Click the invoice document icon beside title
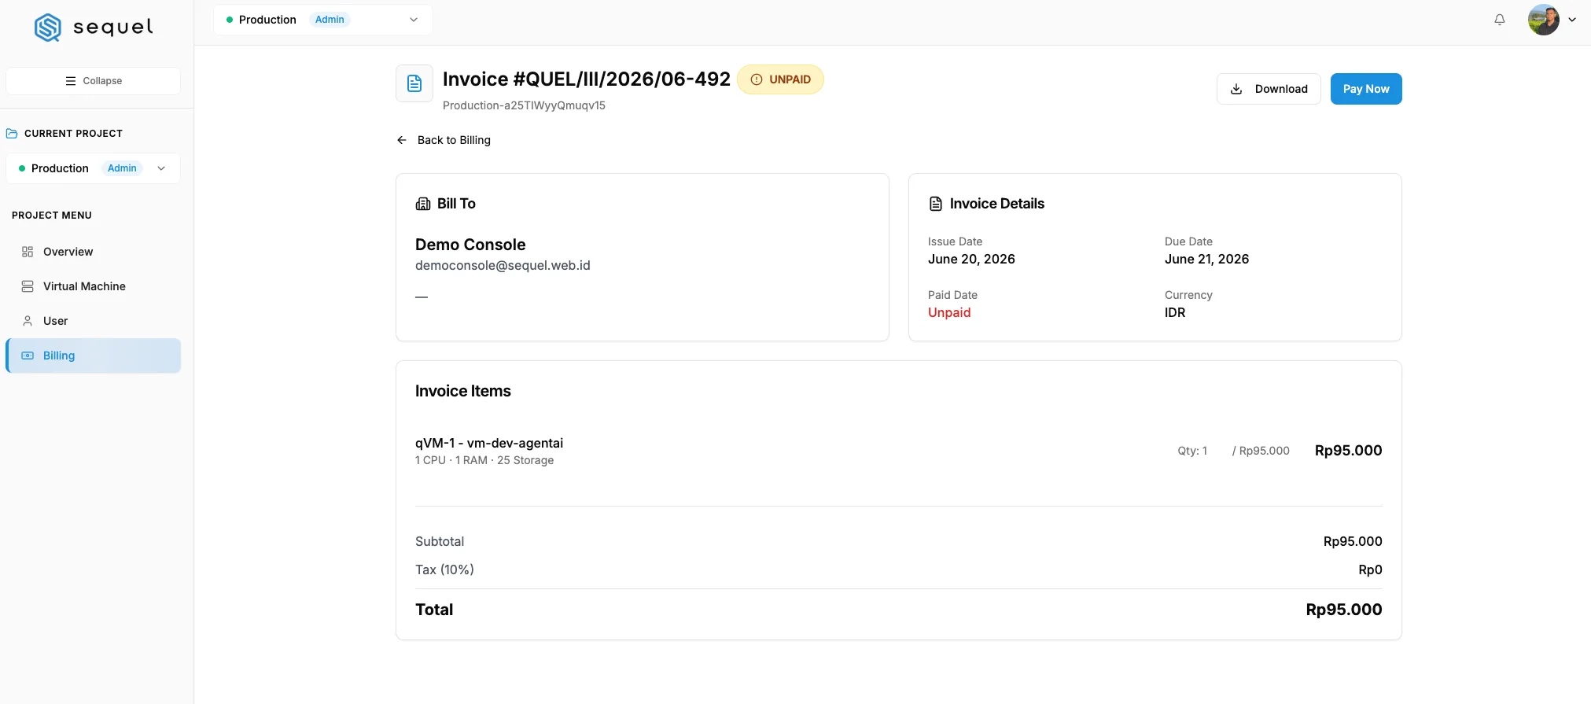Viewport: 1591px width, 704px height. coord(414,83)
